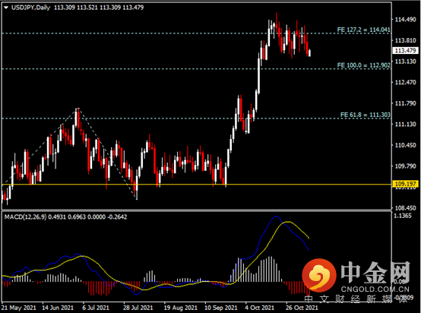This screenshot has width=421, height=313.
Task: Click the yellow 109.197 horizontal line price tag
Action: [x=406, y=184]
